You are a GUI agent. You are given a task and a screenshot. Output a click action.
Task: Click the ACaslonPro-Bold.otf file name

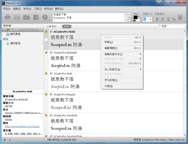point(16,99)
